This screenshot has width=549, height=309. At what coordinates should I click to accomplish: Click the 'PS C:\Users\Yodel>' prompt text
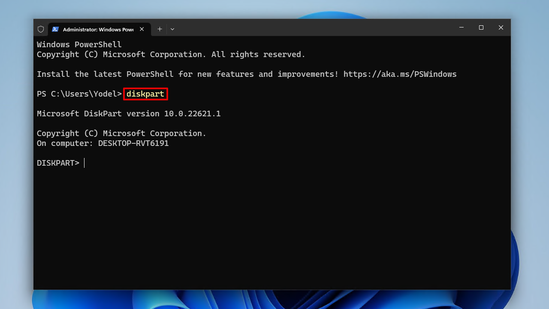coord(79,94)
